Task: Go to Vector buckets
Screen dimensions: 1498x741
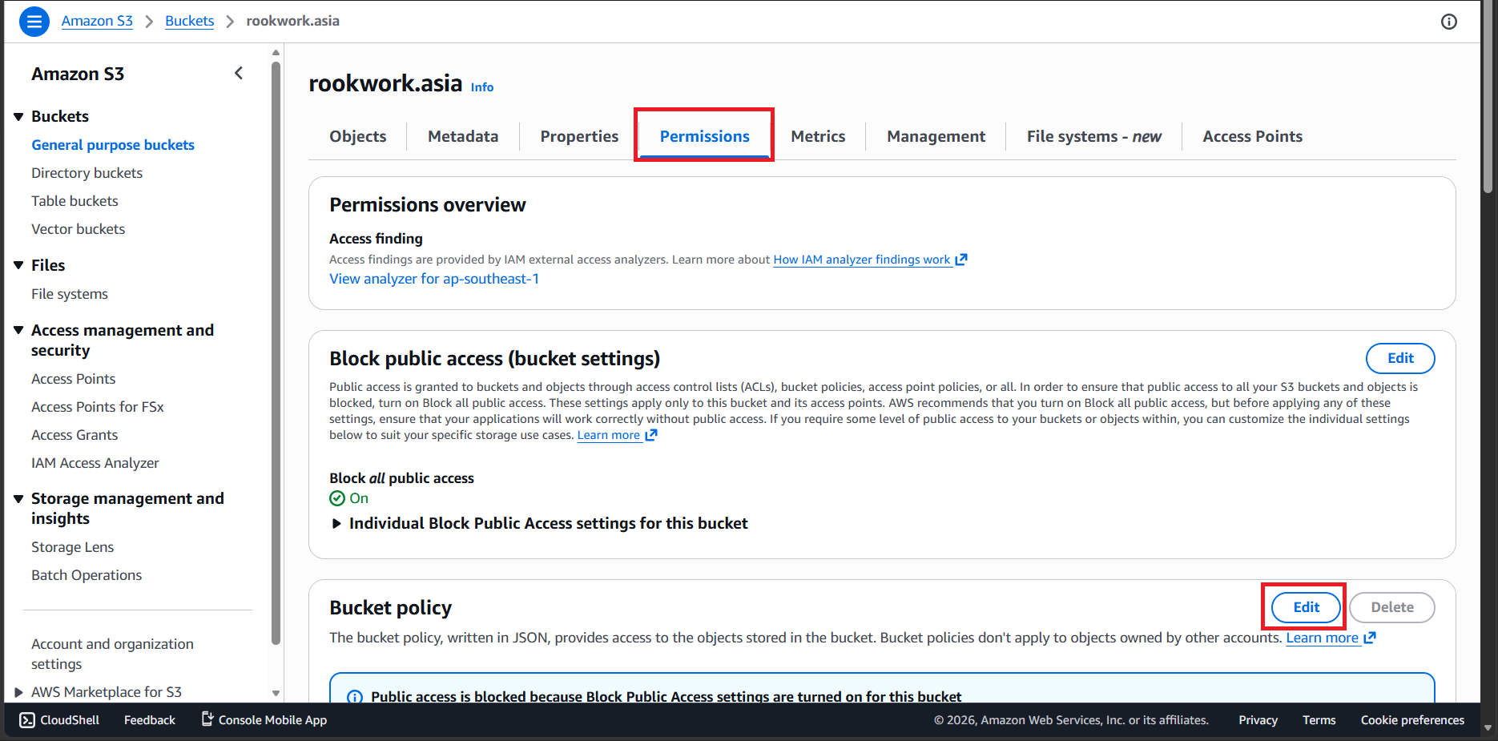Action: pos(79,229)
